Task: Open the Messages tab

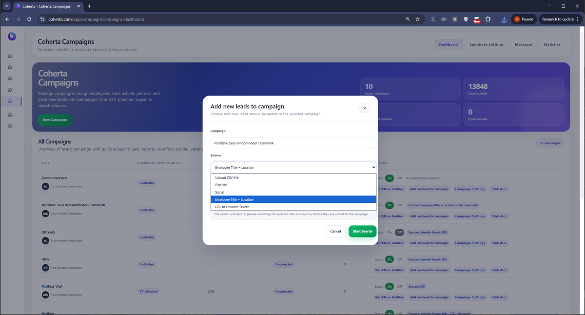Action: [524, 44]
